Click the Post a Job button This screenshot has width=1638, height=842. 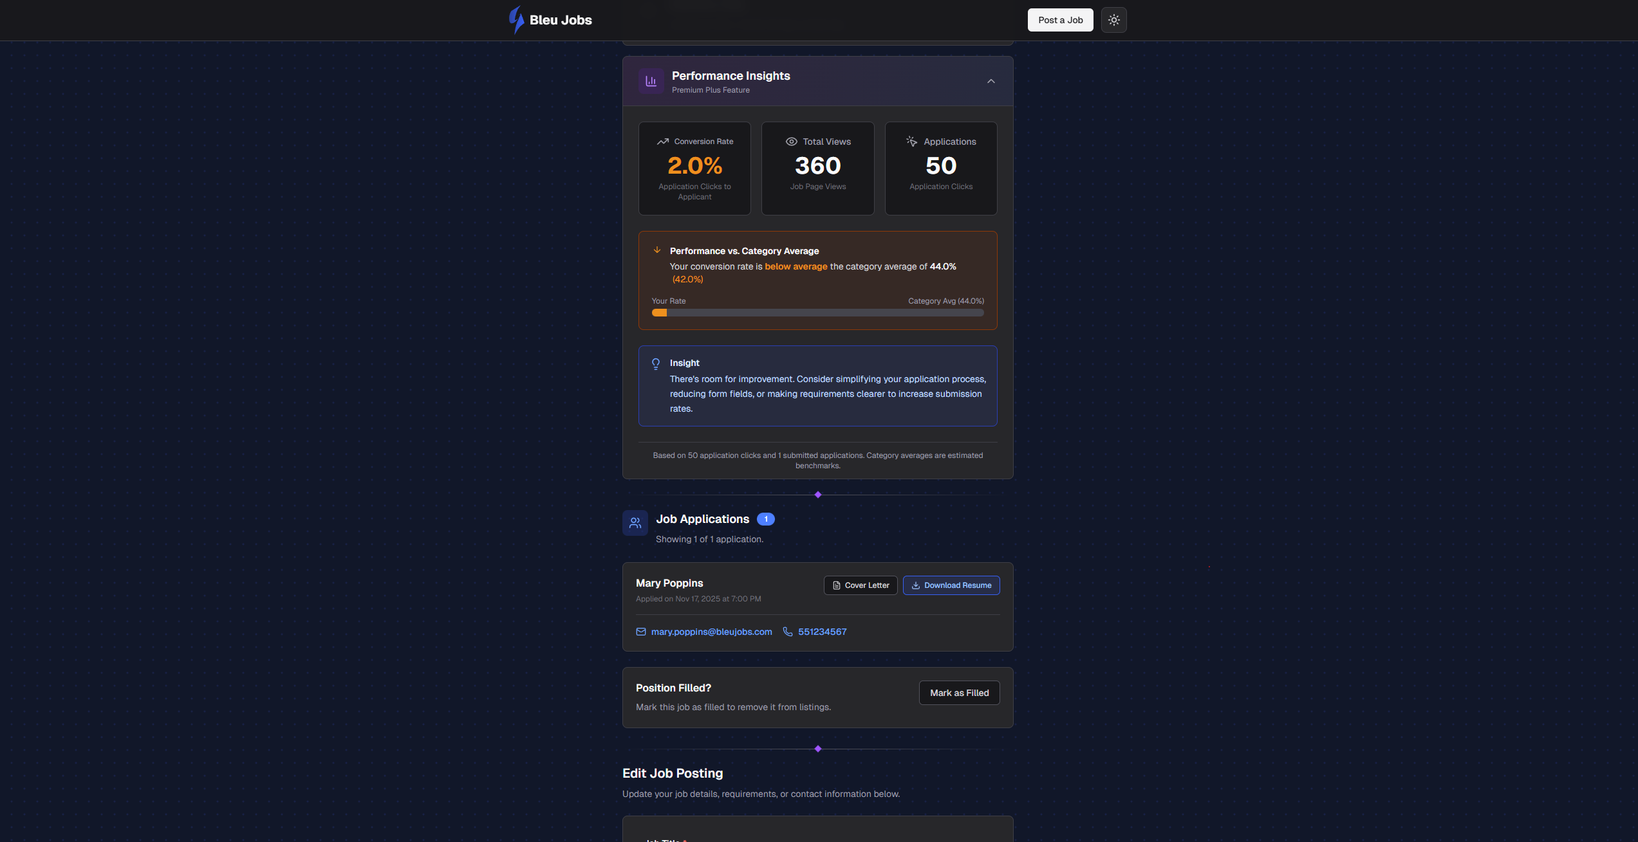[1059, 20]
